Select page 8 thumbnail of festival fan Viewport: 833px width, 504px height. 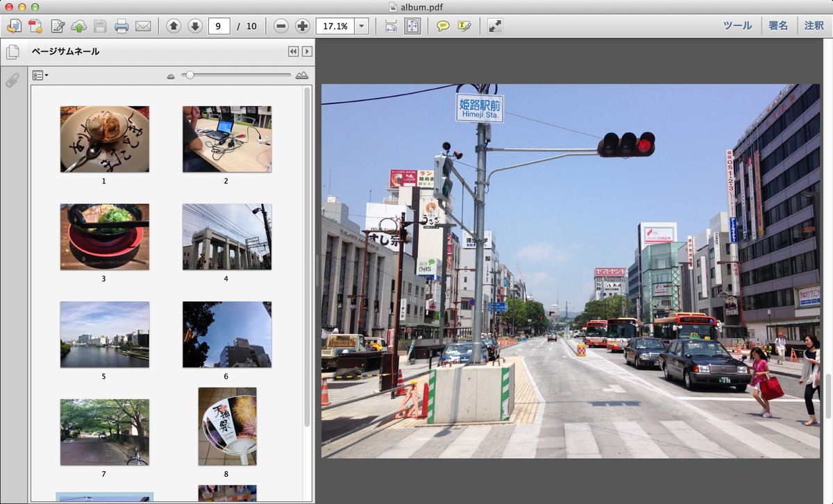click(x=227, y=426)
